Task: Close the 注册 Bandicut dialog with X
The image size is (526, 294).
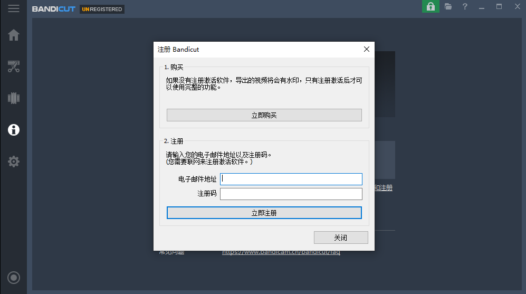Action: click(x=366, y=49)
